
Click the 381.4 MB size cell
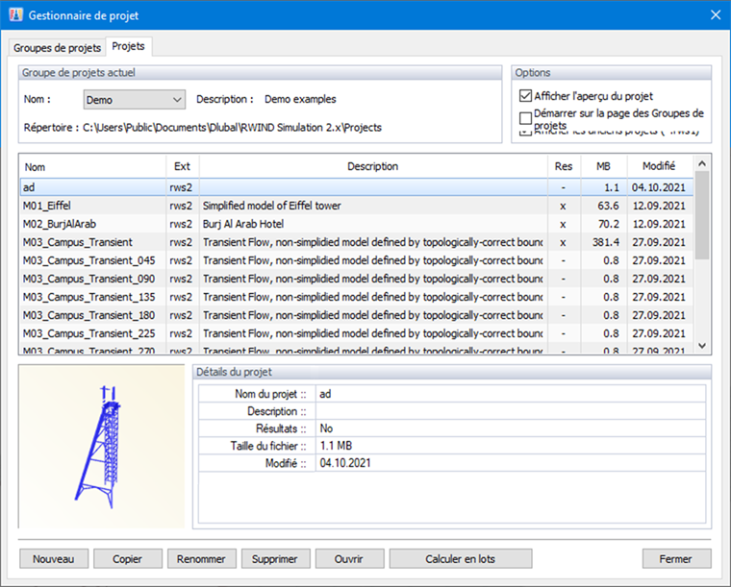pos(606,242)
